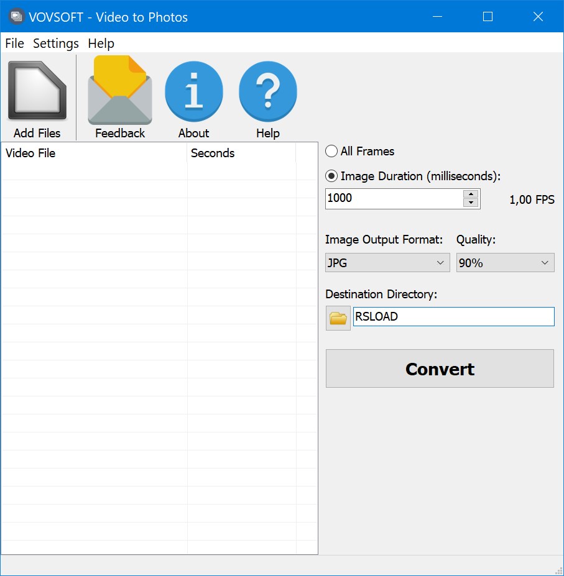Click the VOVSOFT app icon in title bar
This screenshot has width=564, height=576.
(17, 17)
